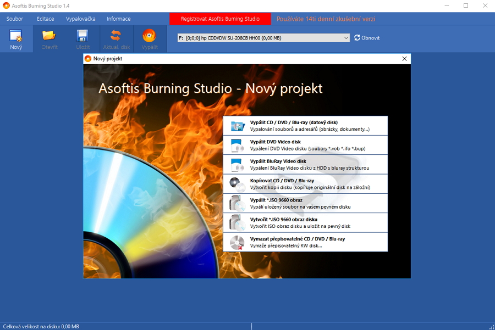Click the Otevřít folder icon
The width and height of the screenshot is (495, 330).
[x=49, y=35]
